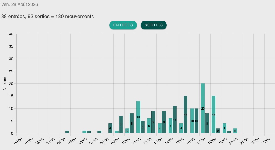Viewport: 275px width, 150px height.
Task: Select the 09:00 sorties bar labeled 7
Action: [121, 125]
